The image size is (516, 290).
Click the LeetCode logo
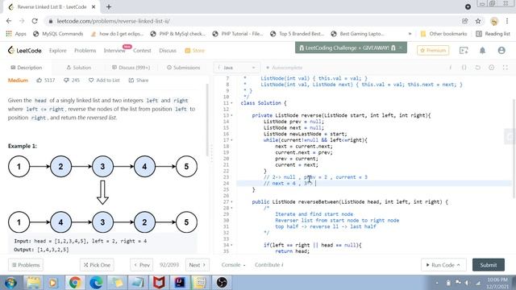(25, 50)
